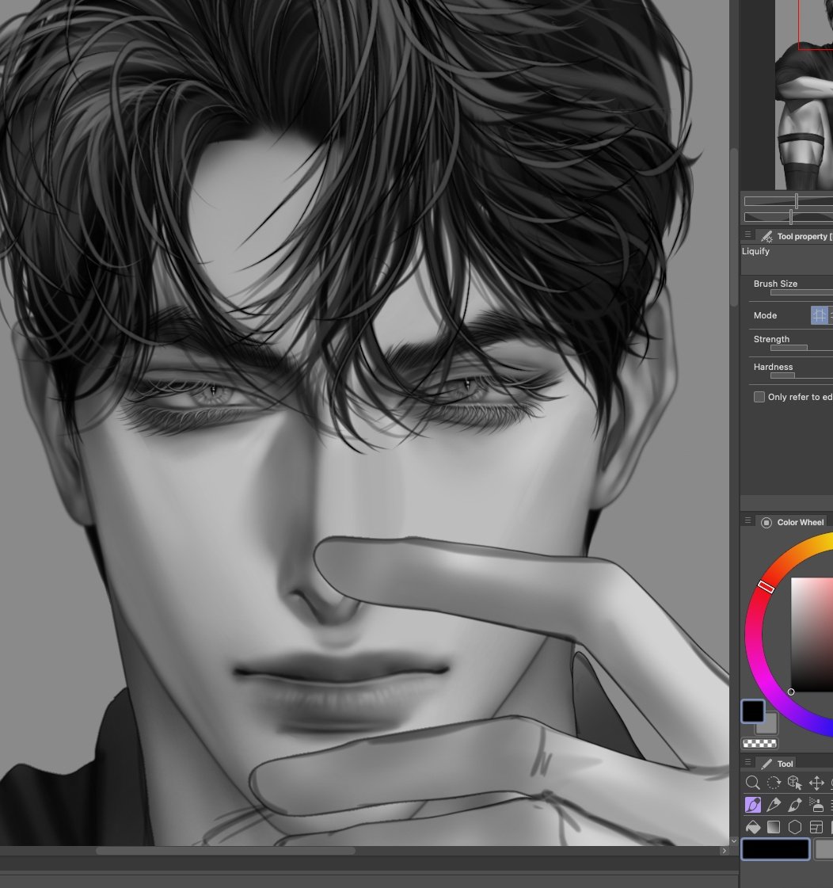Open the Tool panel hamburger menu

pos(747,762)
